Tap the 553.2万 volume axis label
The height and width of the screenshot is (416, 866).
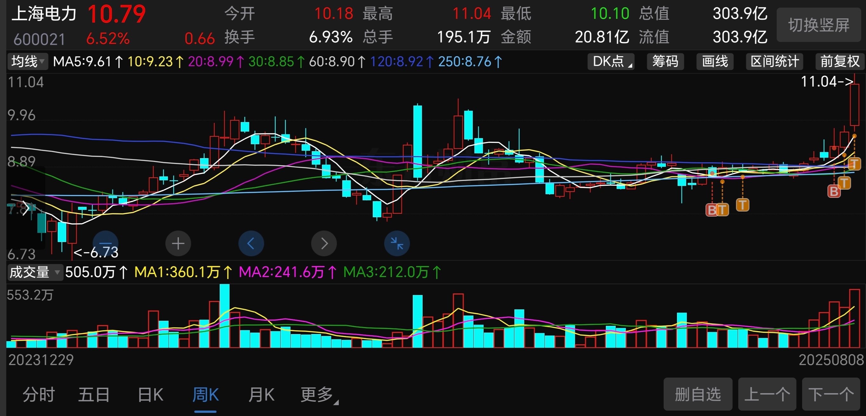[x=30, y=295]
